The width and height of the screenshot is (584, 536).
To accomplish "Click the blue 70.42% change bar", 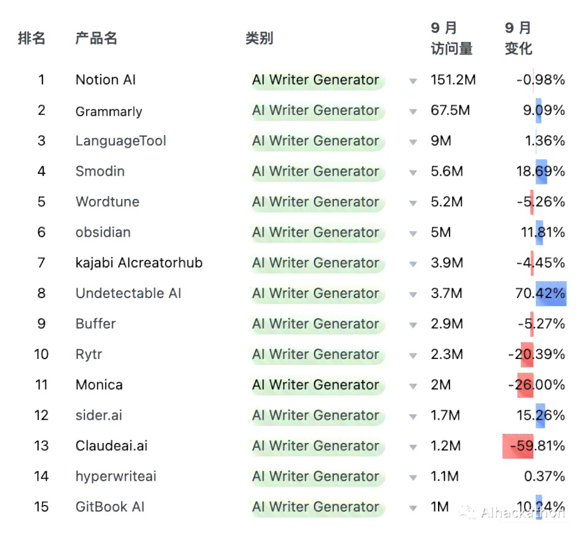I will point(551,293).
